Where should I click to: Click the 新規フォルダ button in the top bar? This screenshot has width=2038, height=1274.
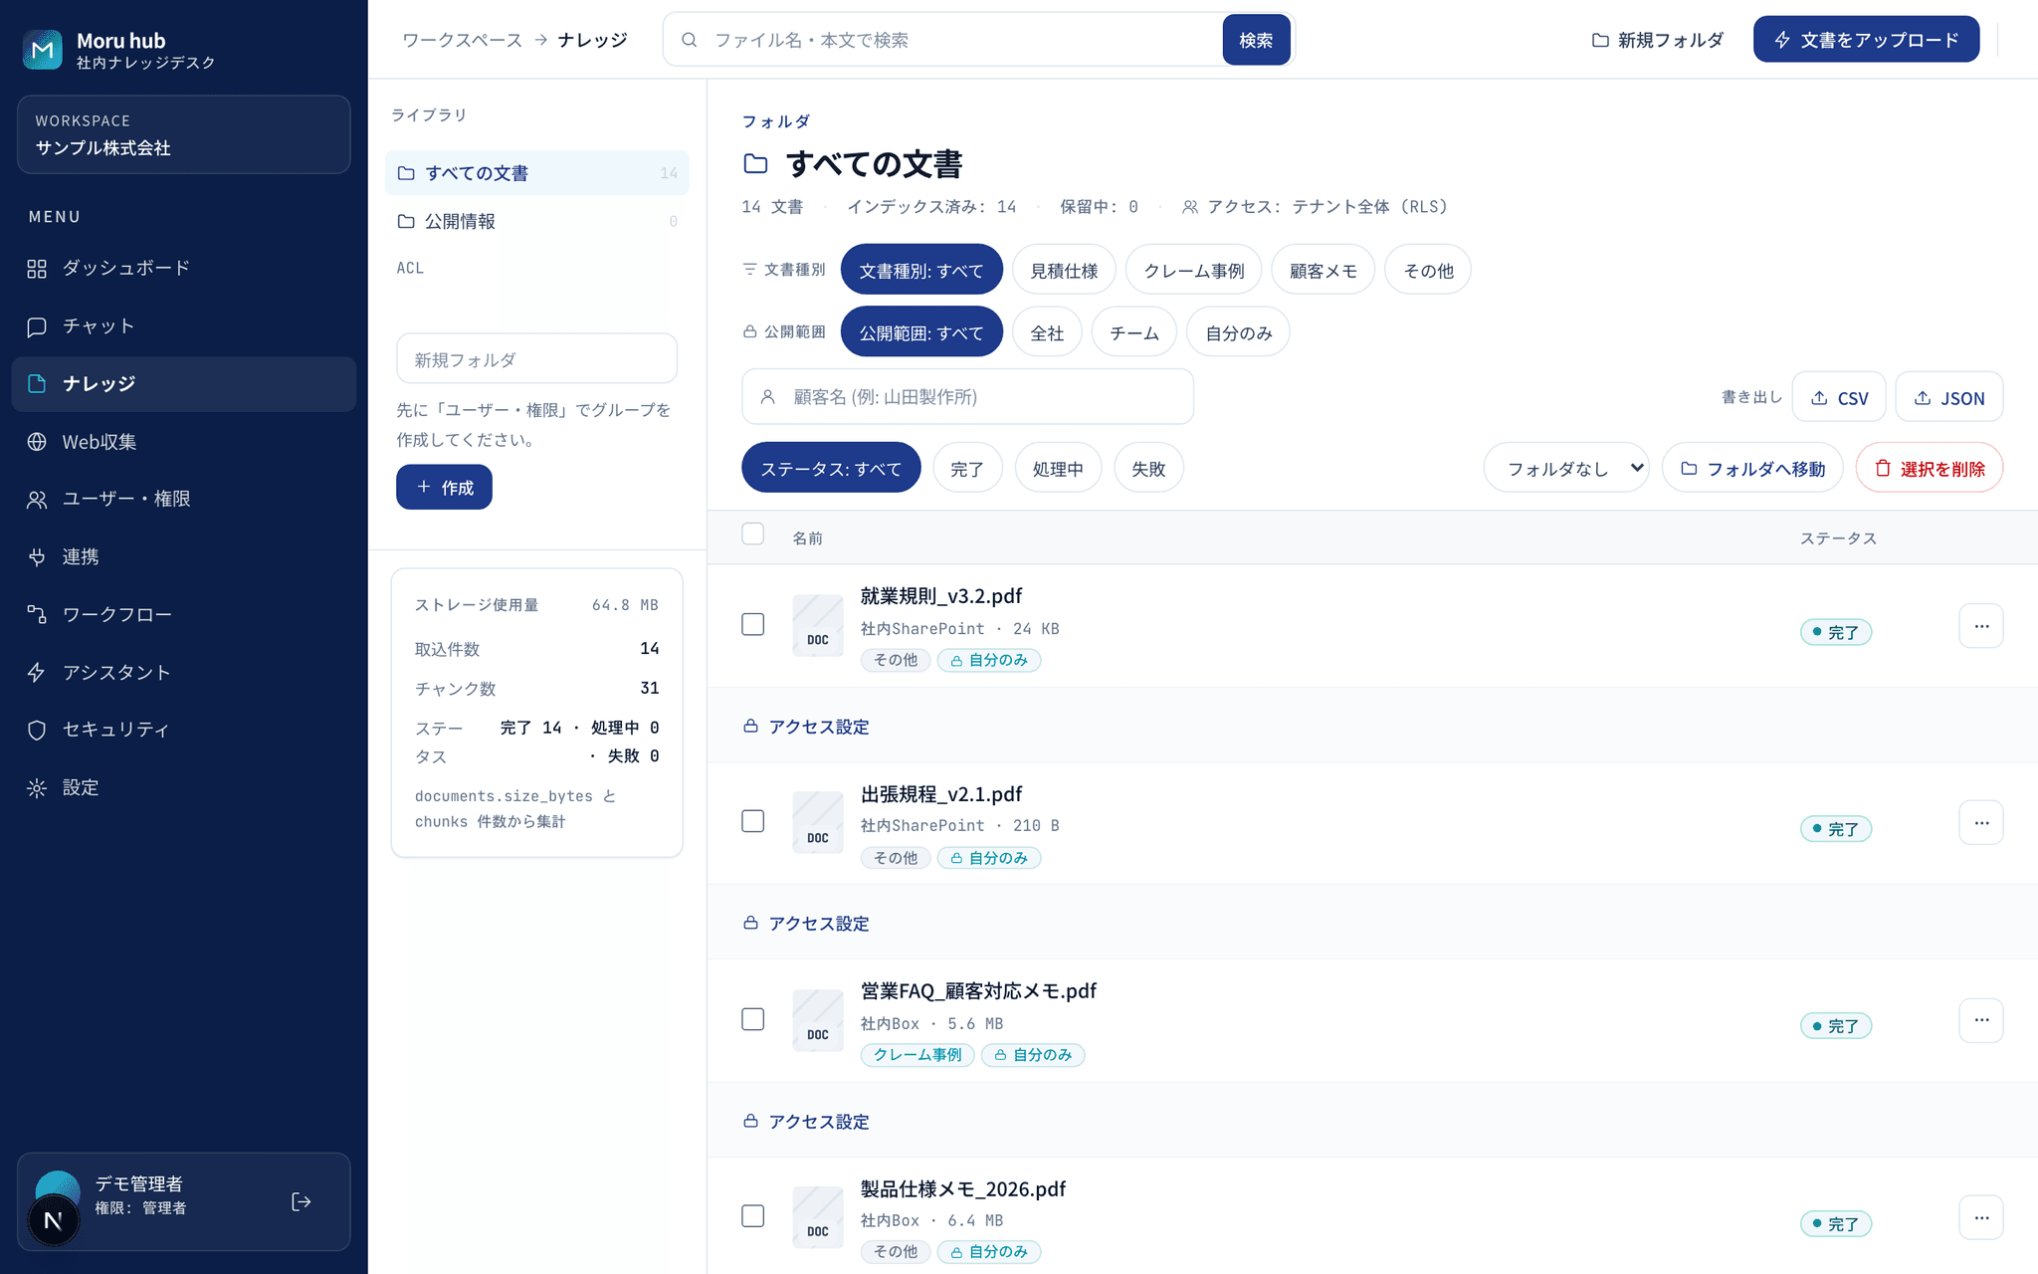pos(1658,40)
